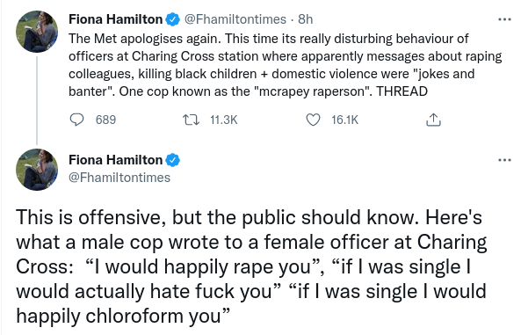View the 11.3K retweets count
Screen dimensions: 521x335
coord(224,120)
